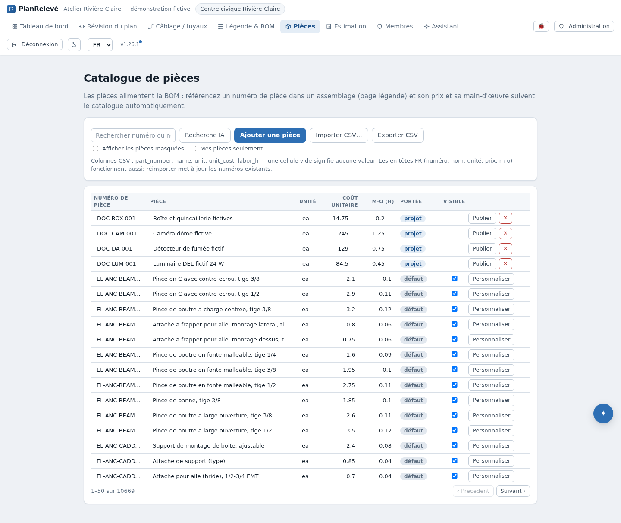
Task: Focus the part search input field
Action: [x=133, y=135]
